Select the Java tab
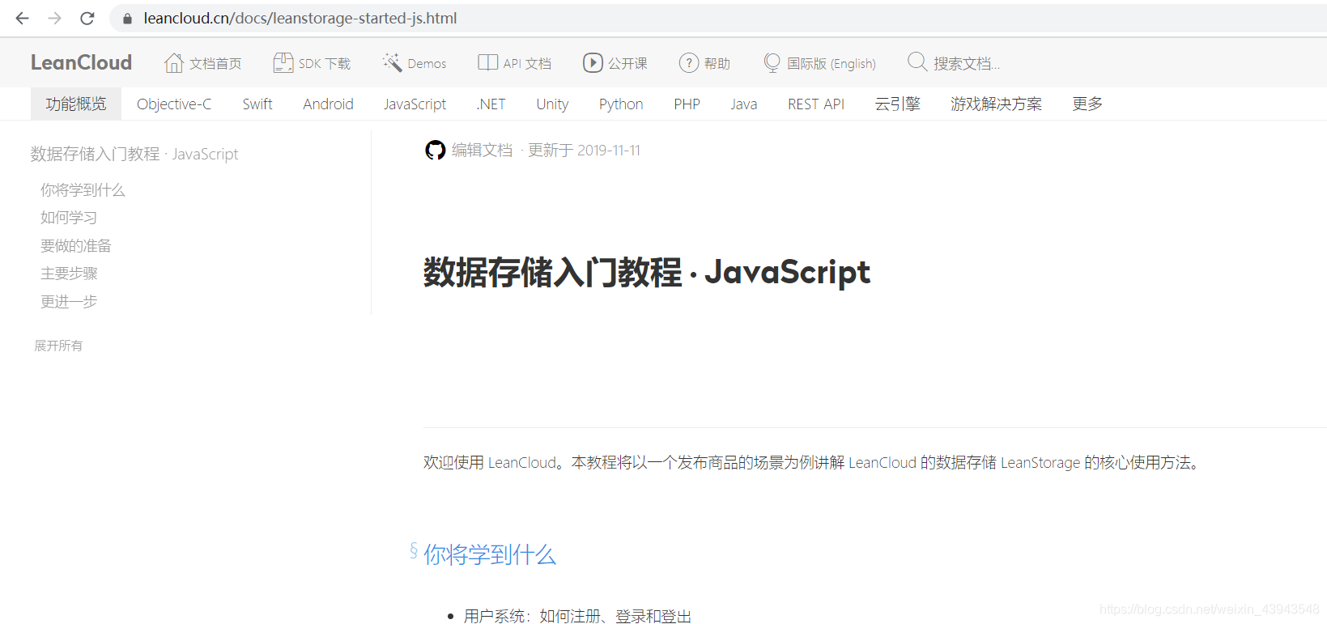Screen dimensions: 1327x624 (x=743, y=104)
